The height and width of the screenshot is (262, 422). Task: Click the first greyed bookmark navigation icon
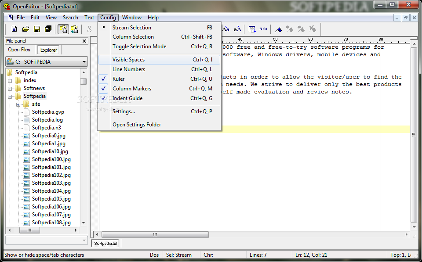(290, 29)
